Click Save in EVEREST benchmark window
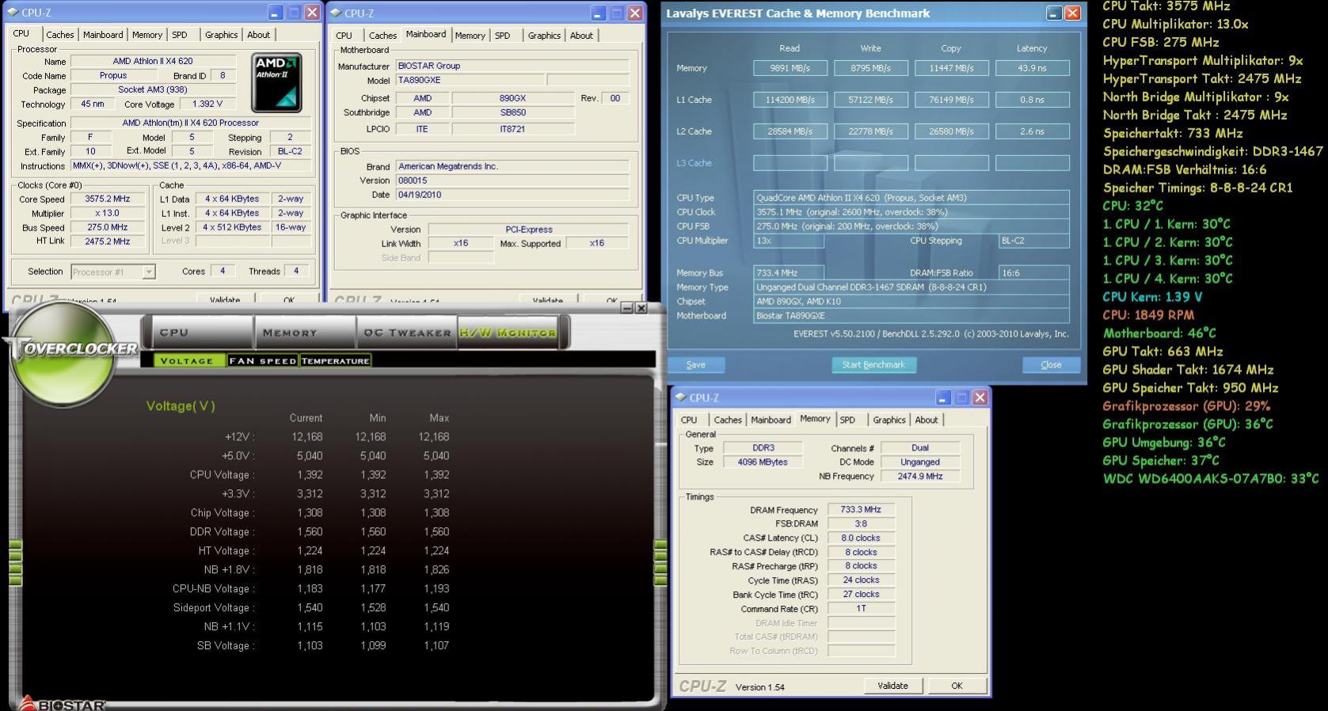Viewport: 1328px width, 711px height. pyautogui.click(x=696, y=365)
